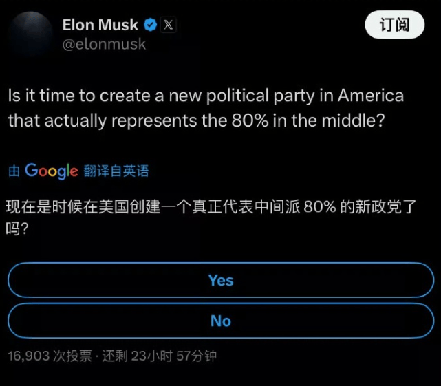Click the line 'that actually represents the 80%'
441x386 pixels.
pos(138,121)
